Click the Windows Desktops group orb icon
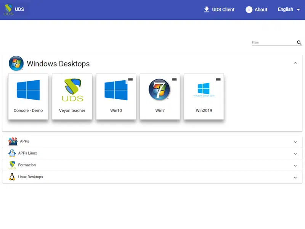The width and height of the screenshot is (305, 229). point(16,63)
